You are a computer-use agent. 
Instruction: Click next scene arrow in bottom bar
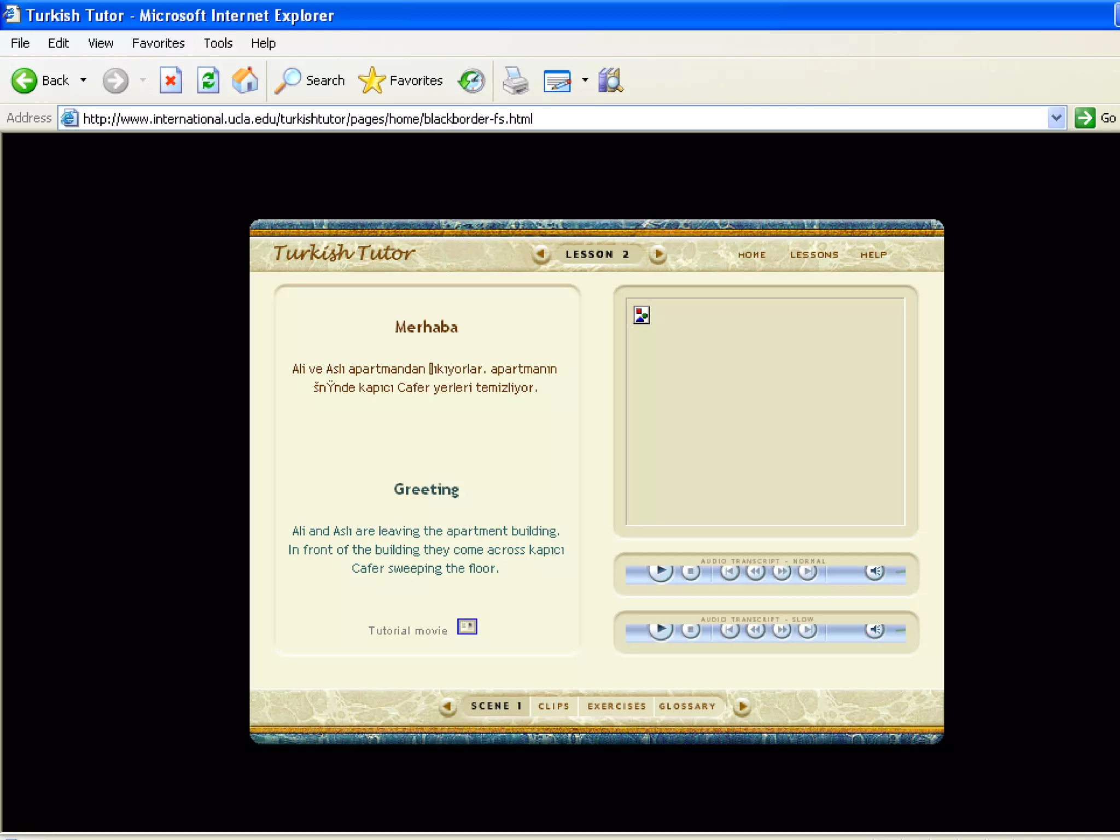(742, 707)
